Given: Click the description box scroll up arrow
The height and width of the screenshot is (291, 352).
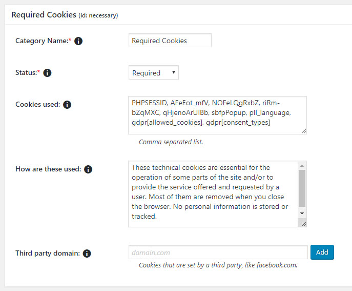Looking at the screenshot, I should (x=302, y=166).
